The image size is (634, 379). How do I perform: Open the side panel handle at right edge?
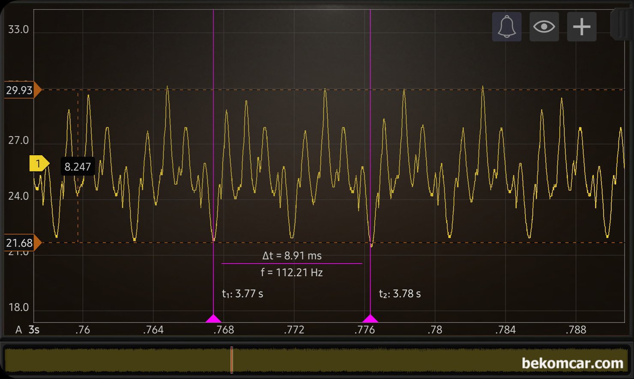pos(622,25)
